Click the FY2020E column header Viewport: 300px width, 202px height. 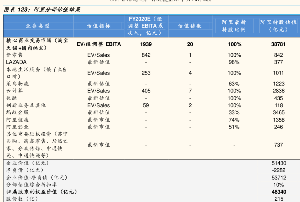146,26
